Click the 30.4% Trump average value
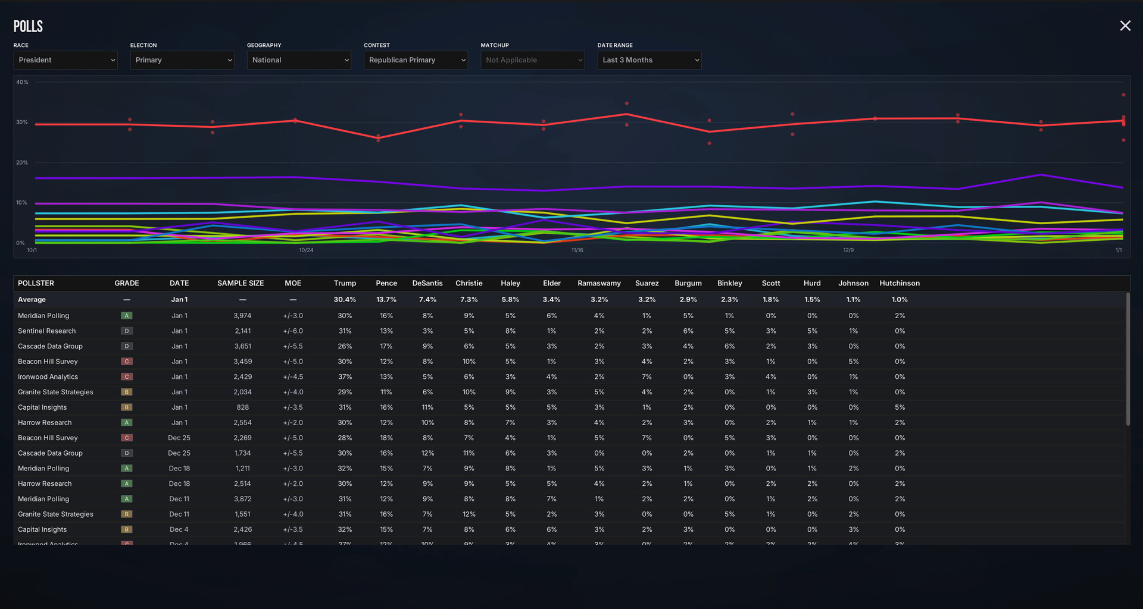 (x=345, y=300)
